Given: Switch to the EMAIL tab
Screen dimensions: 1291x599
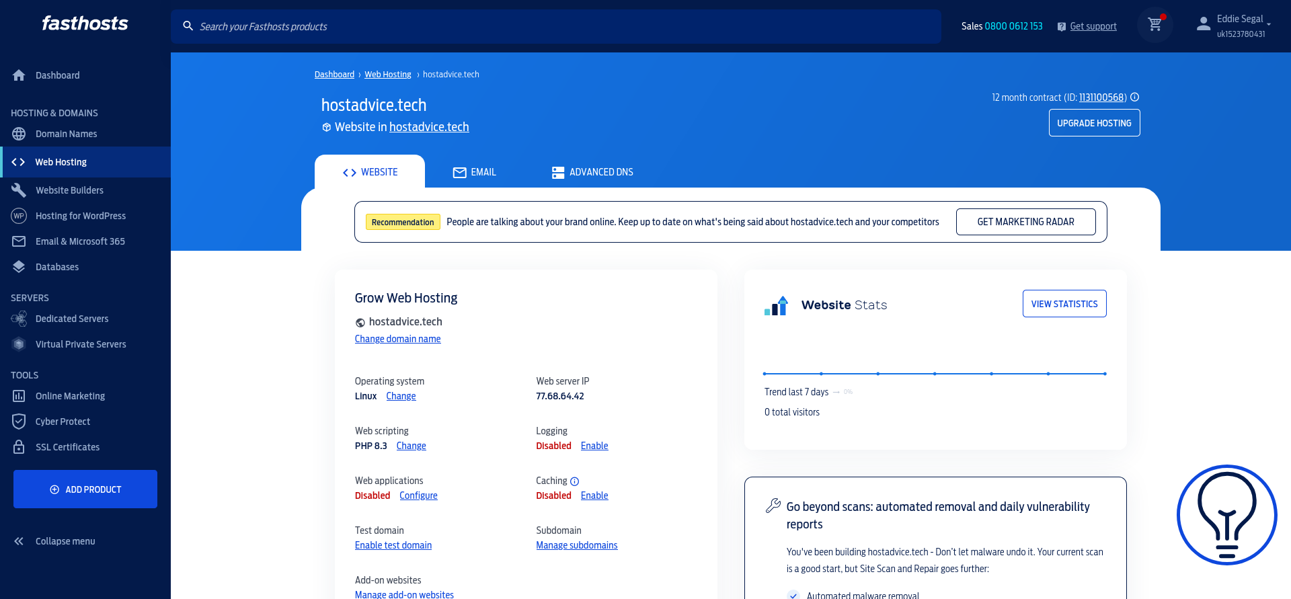Looking at the screenshot, I should [x=475, y=172].
